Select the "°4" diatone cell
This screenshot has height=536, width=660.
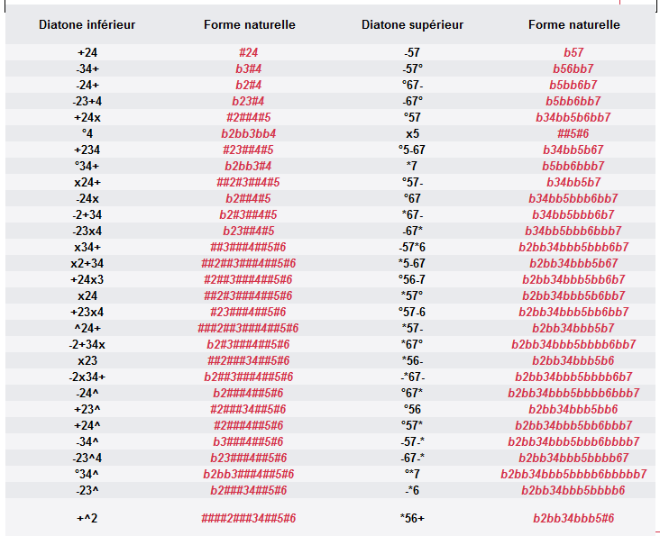[x=87, y=133]
